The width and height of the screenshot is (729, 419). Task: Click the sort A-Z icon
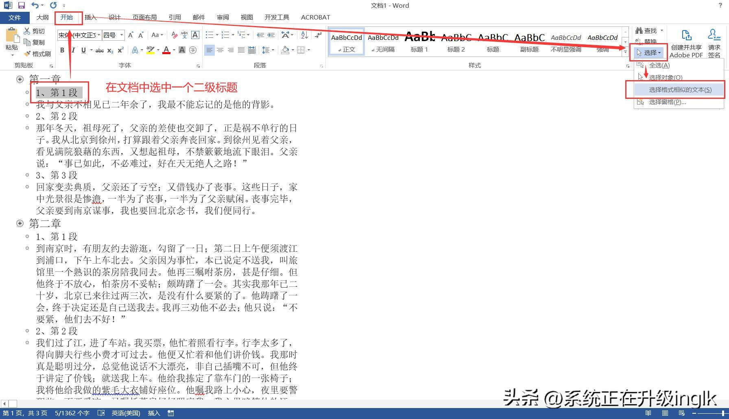pyautogui.click(x=304, y=35)
